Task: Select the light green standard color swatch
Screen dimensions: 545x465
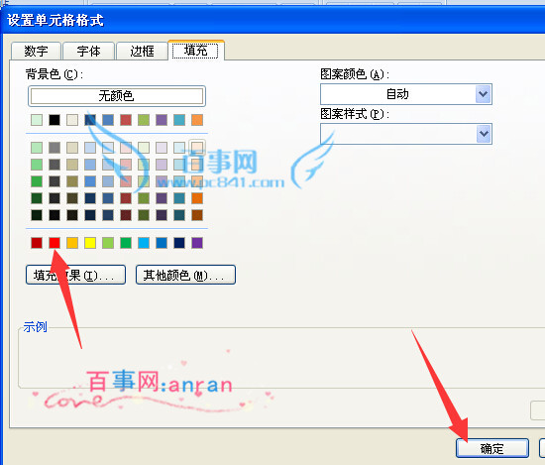Action: pyautogui.click(x=108, y=242)
